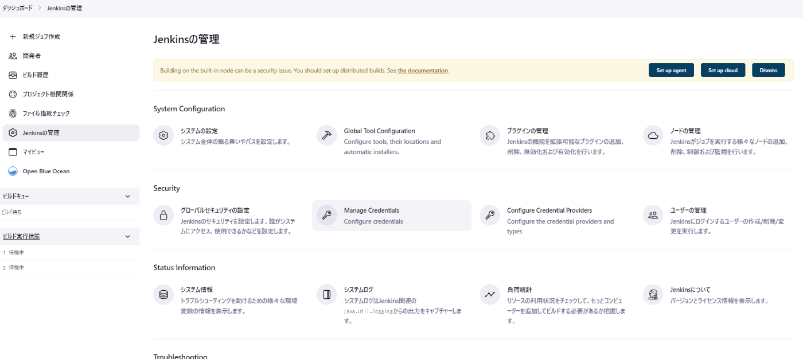Screen dimensions: 803x359
Task: Click the plus icon for 新規ジョブ作成
Action: pyautogui.click(x=13, y=37)
